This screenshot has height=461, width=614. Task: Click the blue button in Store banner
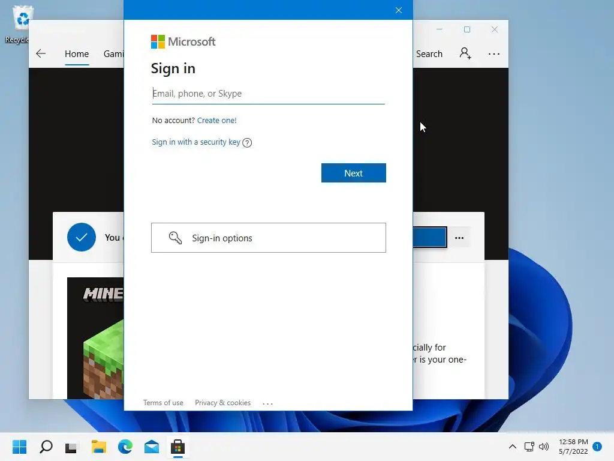pyautogui.click(x=429, y=237)
